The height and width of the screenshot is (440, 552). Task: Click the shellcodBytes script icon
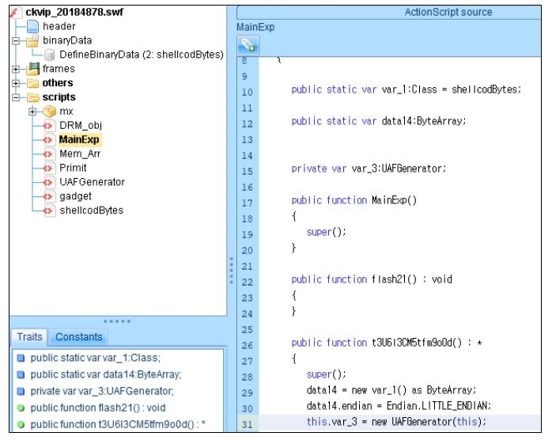tap(48, 211)
